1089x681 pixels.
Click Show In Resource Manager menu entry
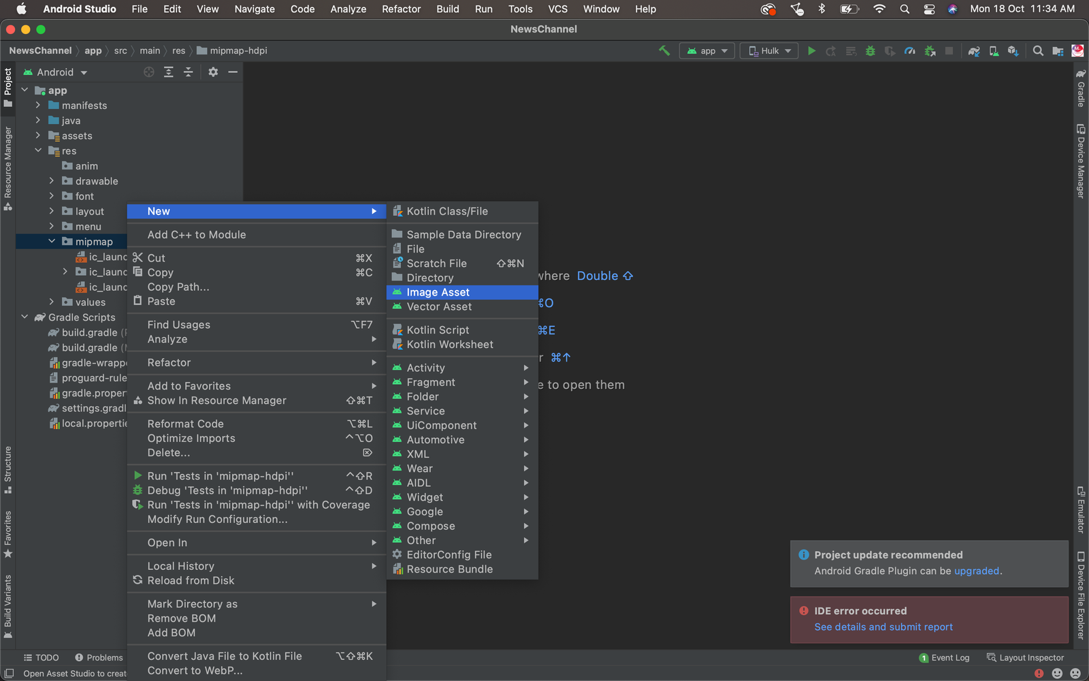[257, 400]
